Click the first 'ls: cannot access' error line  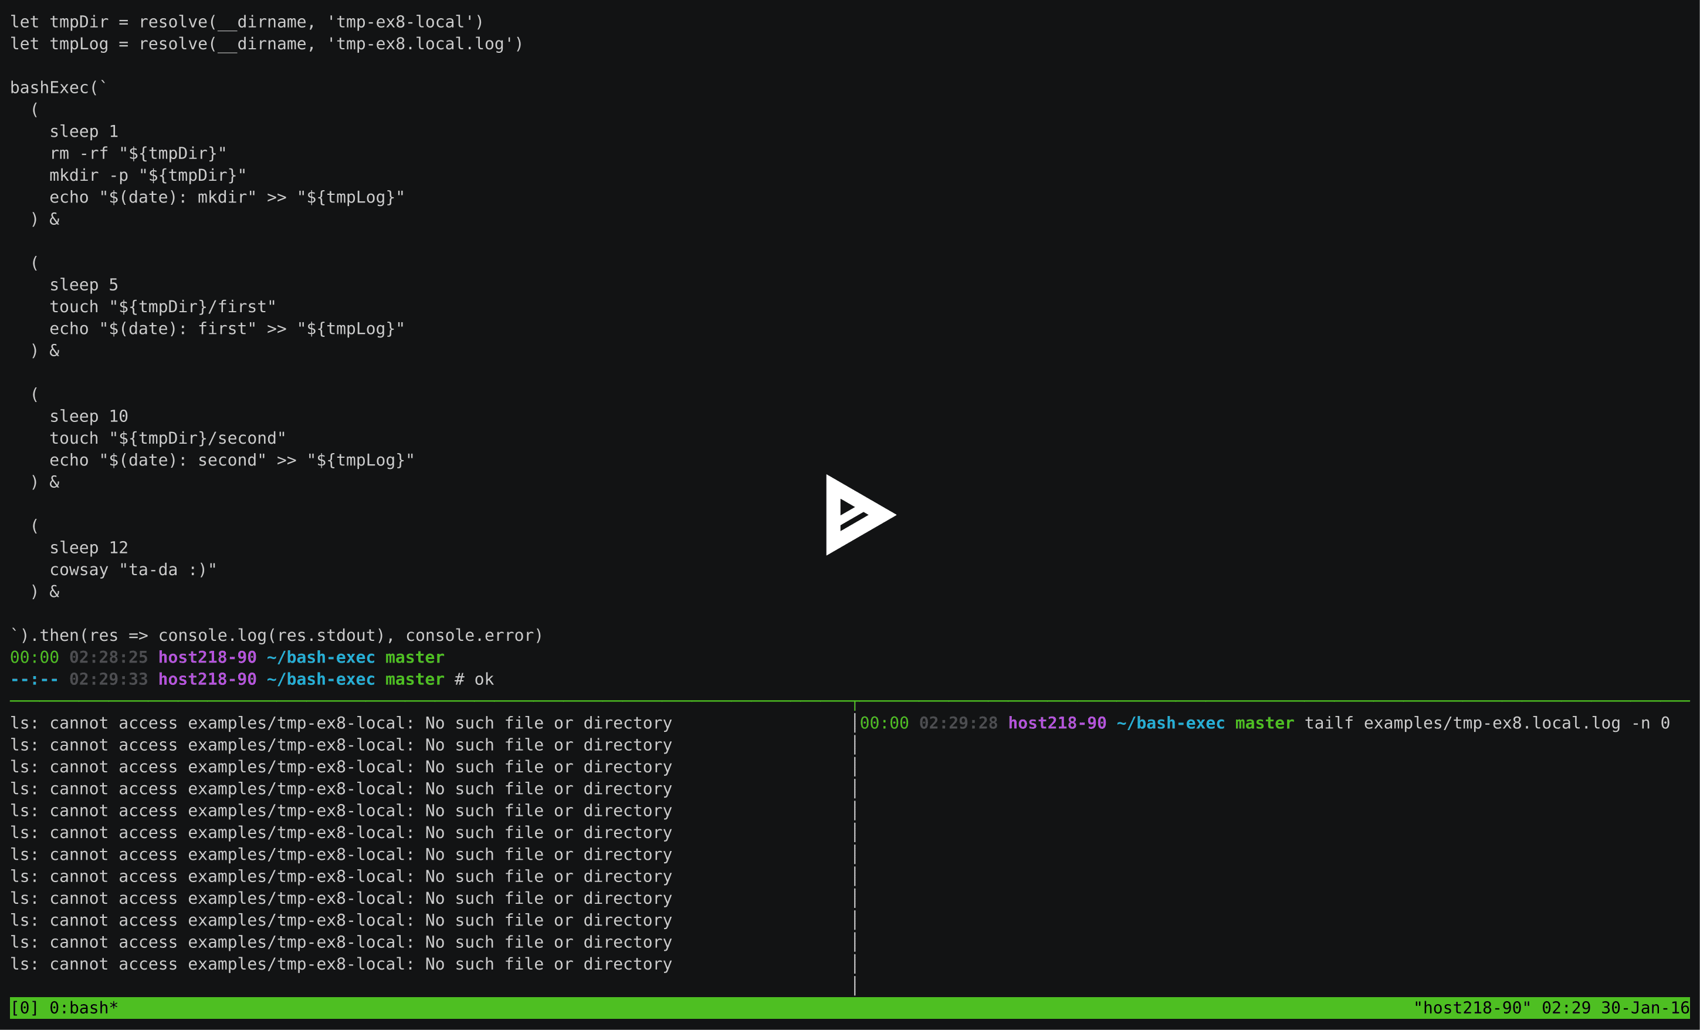click(341, 724)
